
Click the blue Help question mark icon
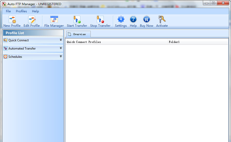coord(133,19)
